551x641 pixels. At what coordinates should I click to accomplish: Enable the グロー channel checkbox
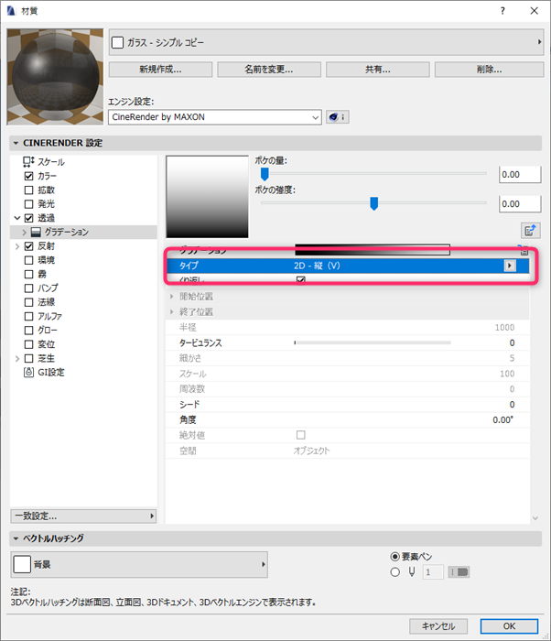click(28, 331)
